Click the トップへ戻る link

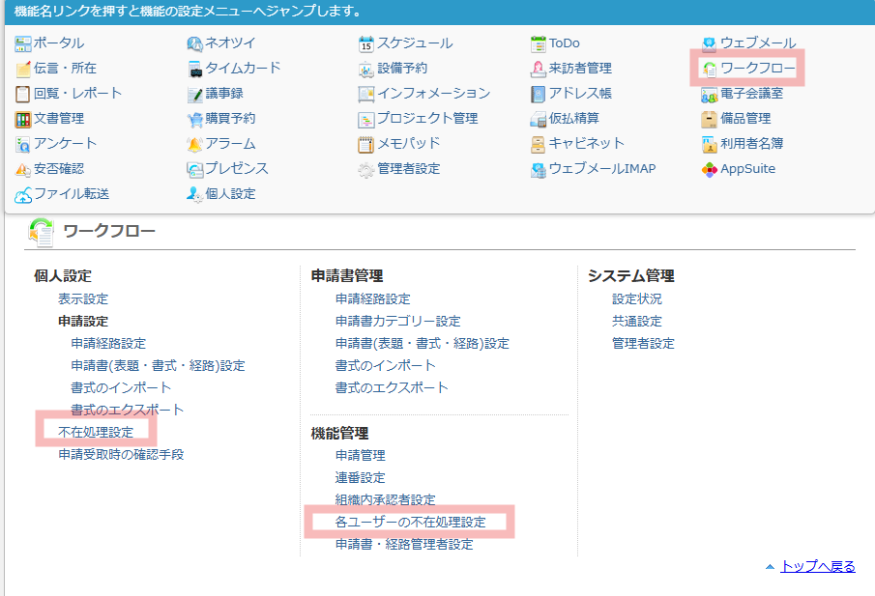tap(818, 566)
